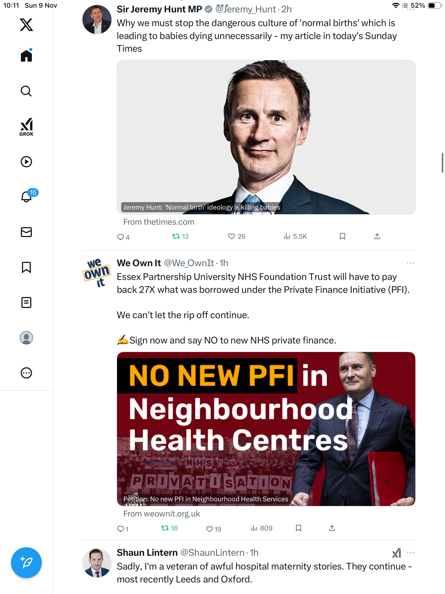Open the search magnifier in sidebar
Screen dimensions: 445x594
coord(26,91)
